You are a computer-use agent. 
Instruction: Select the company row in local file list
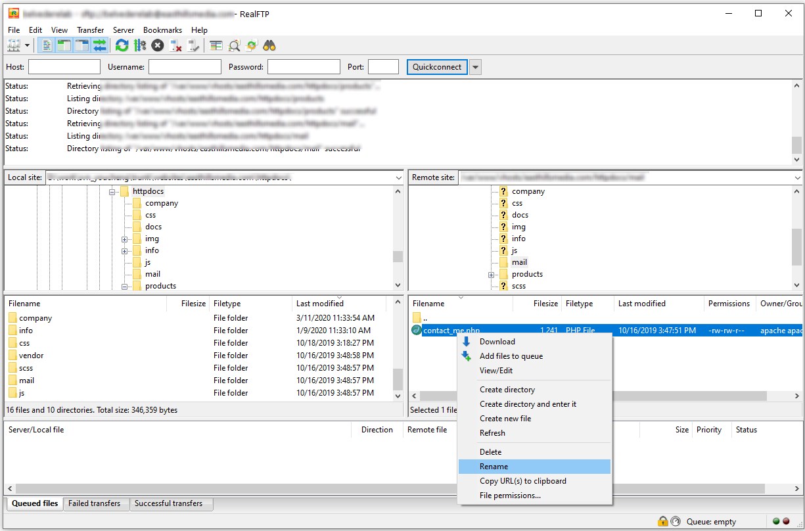pos(198,318)
